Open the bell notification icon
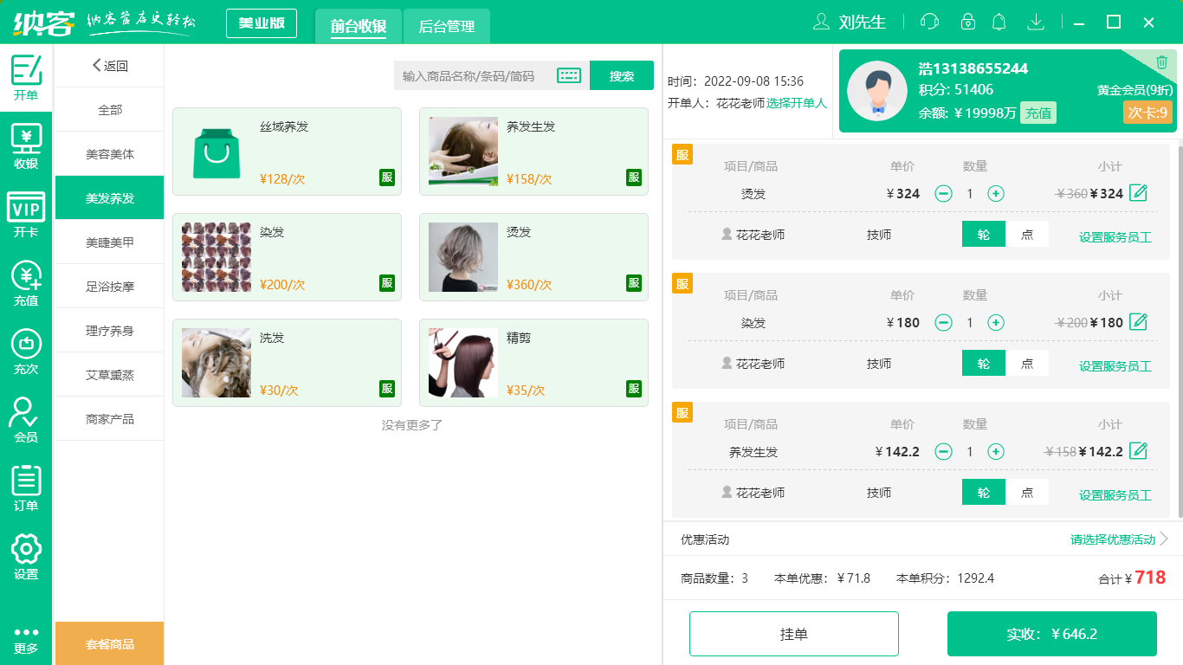This screenshot has width=1183, height=665. (999, 22)
